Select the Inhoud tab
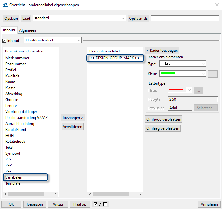The width and height of the screenshot is (222, 209). 9,30
